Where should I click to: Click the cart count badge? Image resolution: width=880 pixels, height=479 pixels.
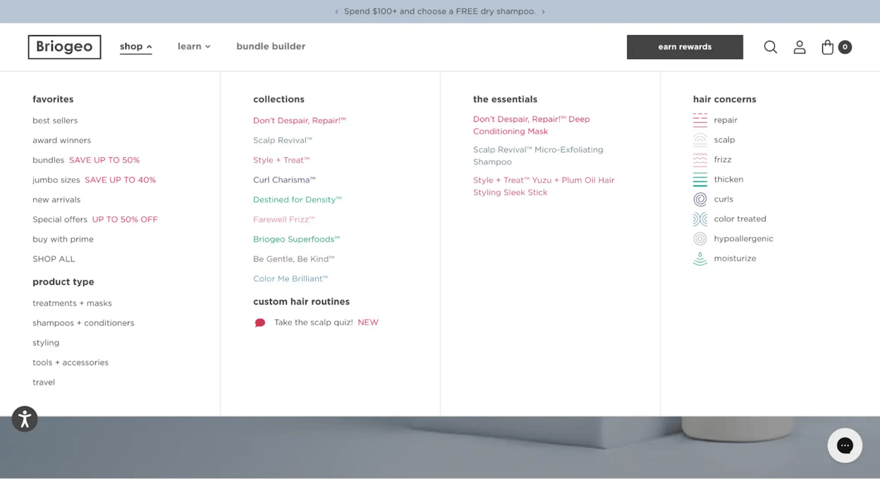click(x=845, y=47)
